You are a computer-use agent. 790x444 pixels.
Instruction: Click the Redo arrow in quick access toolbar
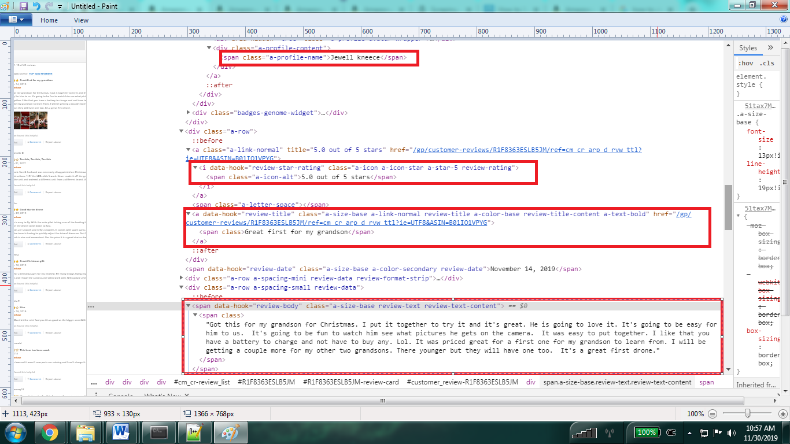(49, 6)
